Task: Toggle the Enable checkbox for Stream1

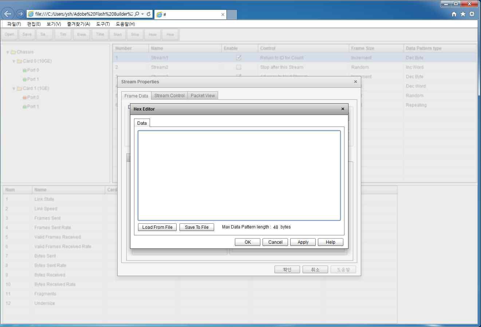Action: pos(238,57)
